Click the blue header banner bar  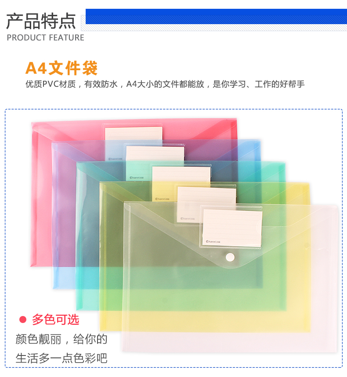[216, 16]
